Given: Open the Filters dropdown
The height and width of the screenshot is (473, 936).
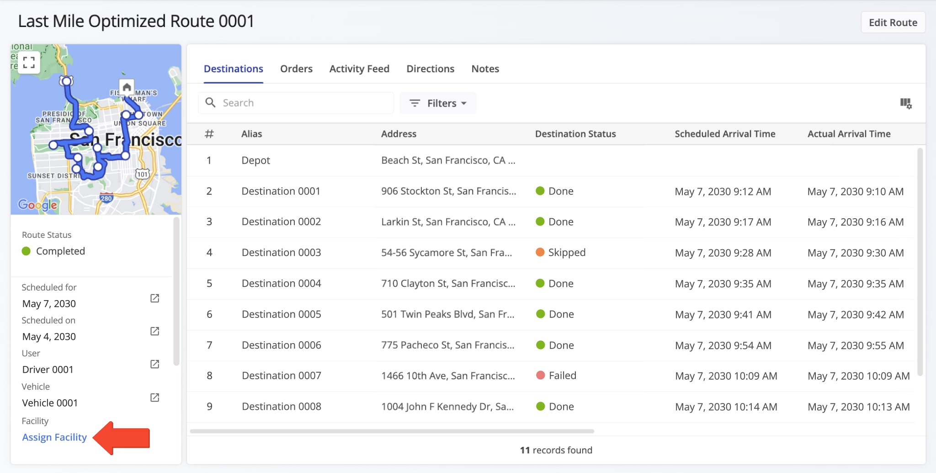Looking at the screenshot, I should [x=438, y=103].
